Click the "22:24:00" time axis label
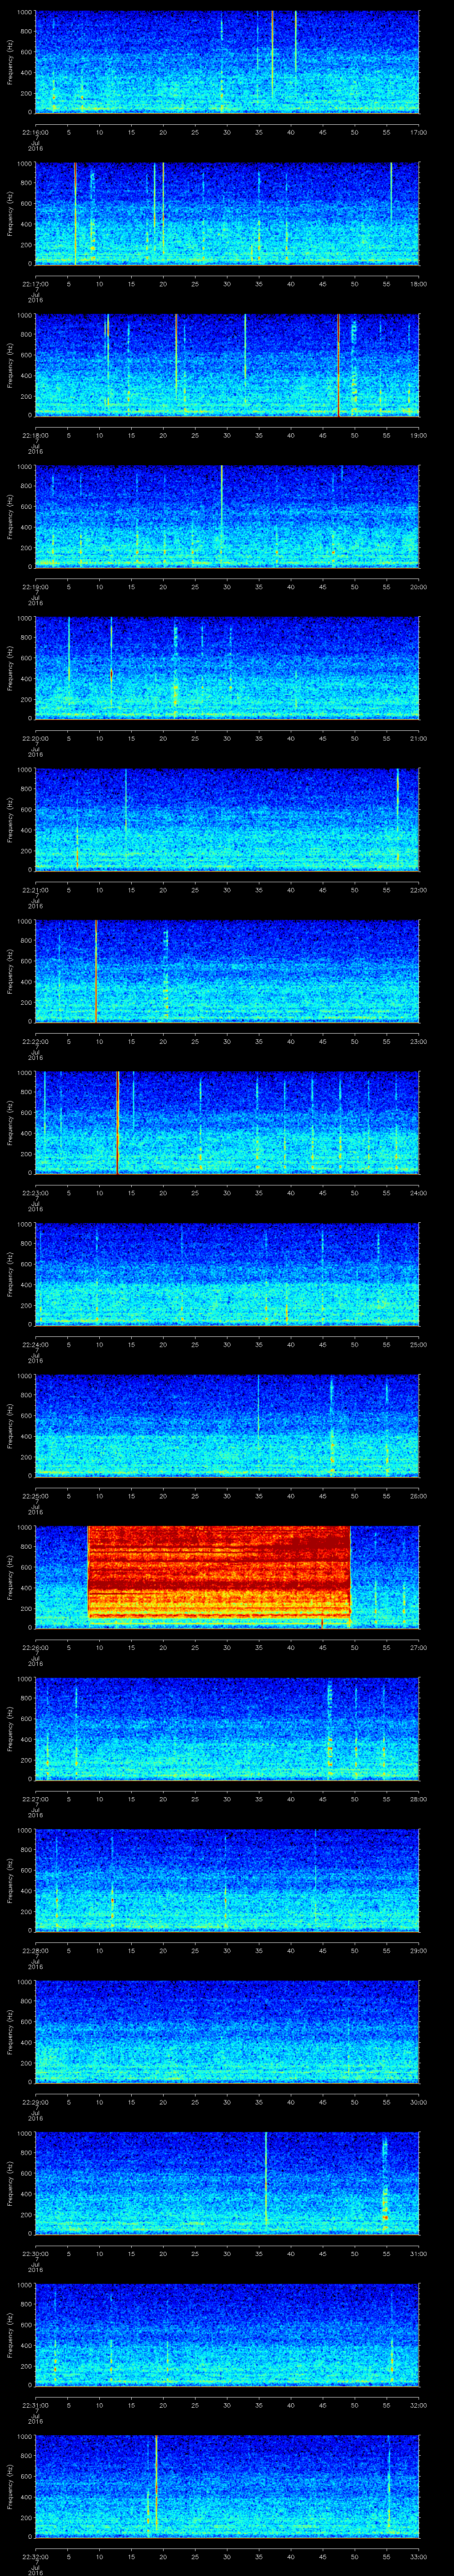 (36, 1344)
